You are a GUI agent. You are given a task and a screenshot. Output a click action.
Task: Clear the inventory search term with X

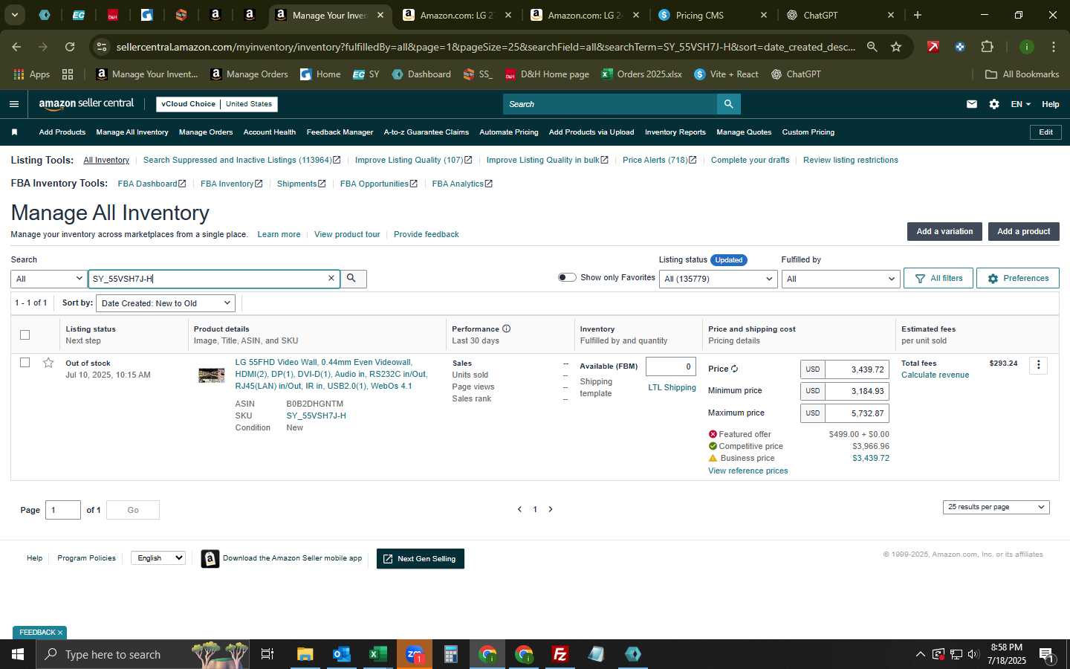click(331, 278)
